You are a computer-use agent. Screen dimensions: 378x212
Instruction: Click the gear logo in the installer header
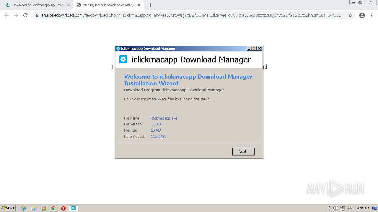pyautogui.click(x=123, y=59)
